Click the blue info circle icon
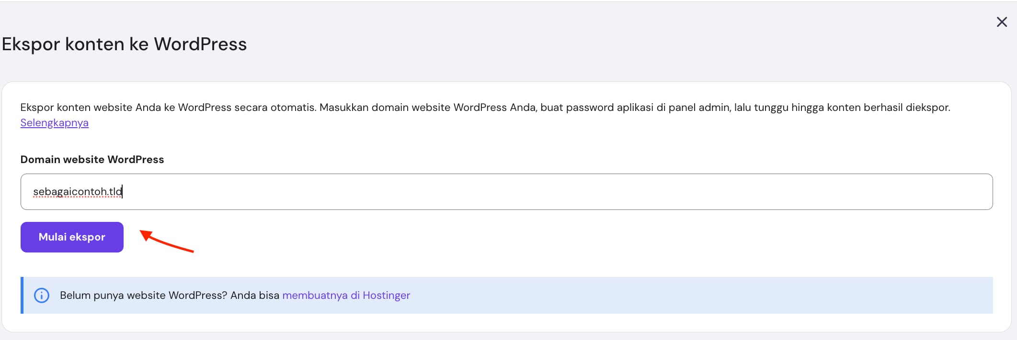Image resolution: width=1017 pixels, height=340 pixels. point(42,296)
